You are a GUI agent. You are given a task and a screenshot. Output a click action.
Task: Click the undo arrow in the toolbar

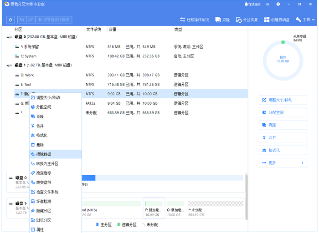click(21, 20)
